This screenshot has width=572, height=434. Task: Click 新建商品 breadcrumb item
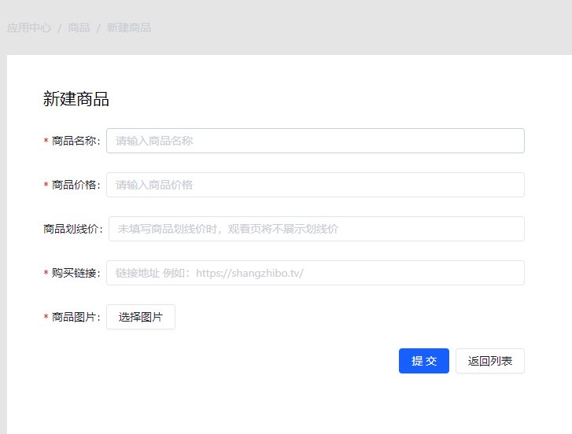129,28
